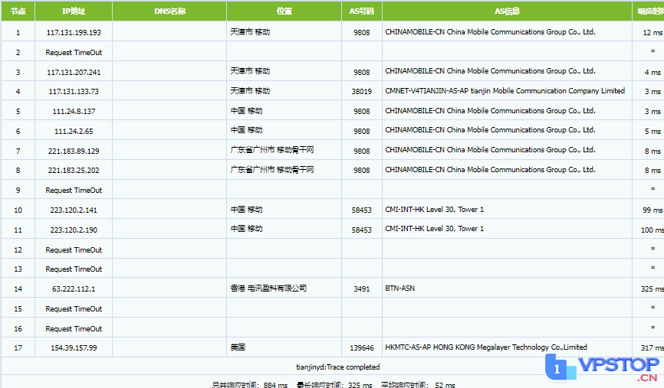Click Request TimeOut in node 2 row

pos(74,52)
